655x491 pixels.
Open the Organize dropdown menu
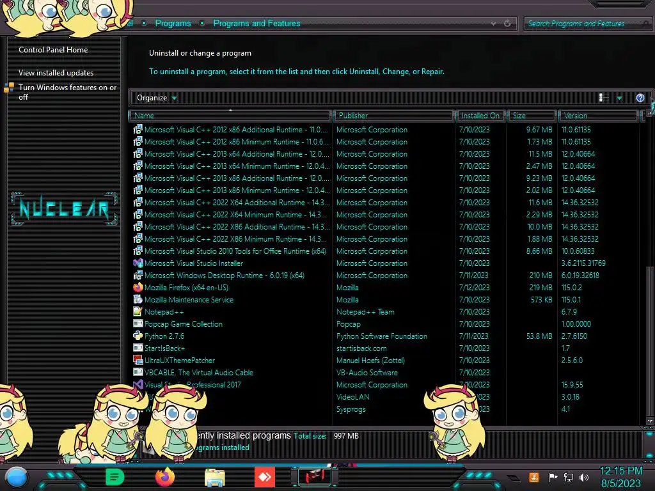[157, 98]
